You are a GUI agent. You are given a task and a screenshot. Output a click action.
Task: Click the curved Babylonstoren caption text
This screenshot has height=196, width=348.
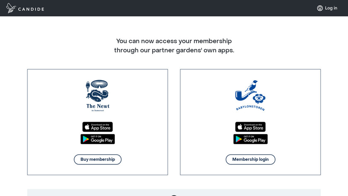click(x=250, y=108)
